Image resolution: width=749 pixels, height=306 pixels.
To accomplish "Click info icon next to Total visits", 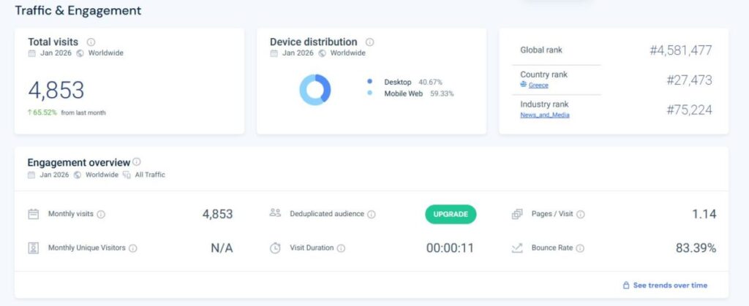I will (91, 42).
